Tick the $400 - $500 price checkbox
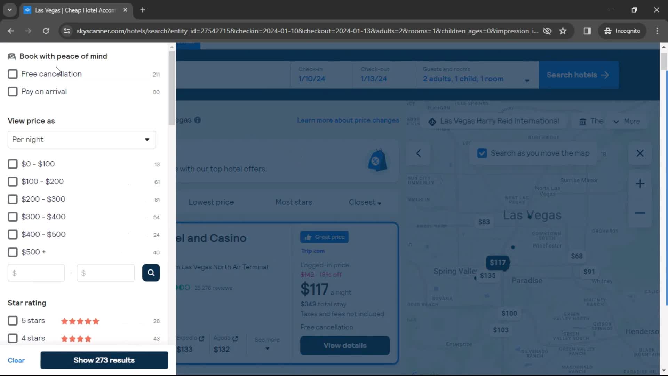Screen dimensions: 668x376 [x=13, y=234]
